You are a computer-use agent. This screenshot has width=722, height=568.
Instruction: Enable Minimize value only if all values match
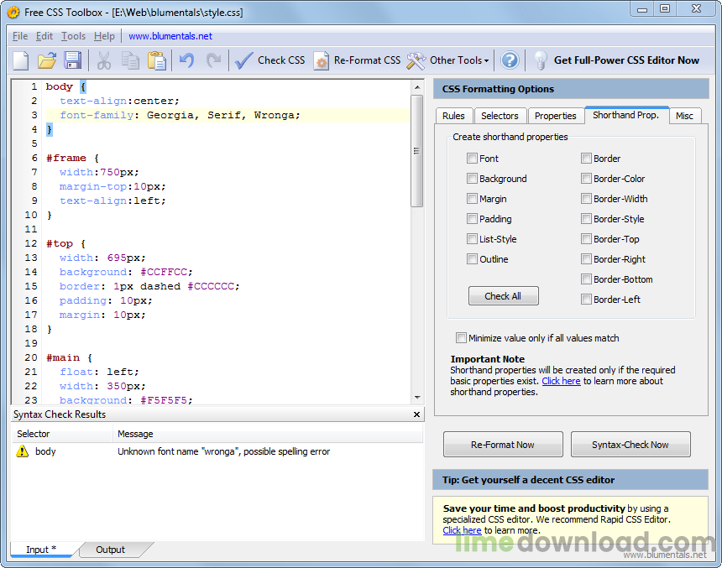coord(461,337)
